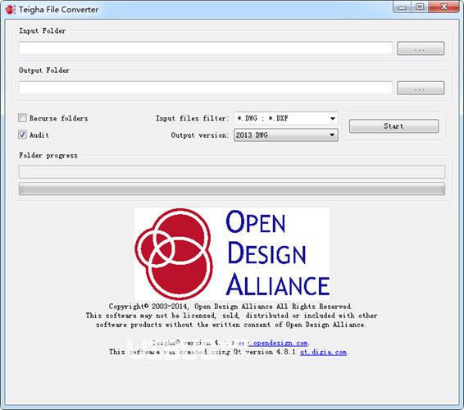Close the Teigha File Converter window
This screenshot has height=410, width=464.
(x=444, y=7)
